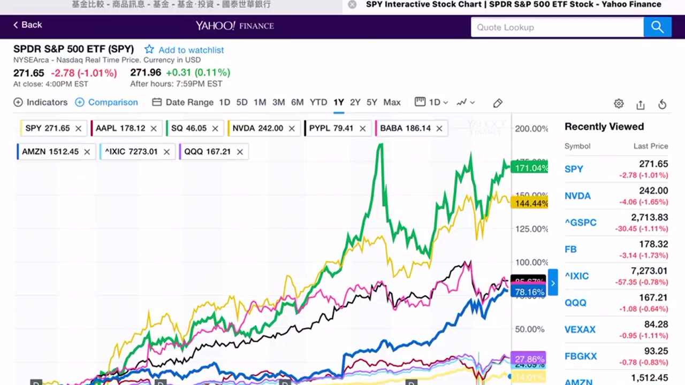The image size is (685, 385).
Task: Remove SQ 46.05 comparison chip
Action: pyautogui.click(x=215, y=128)
